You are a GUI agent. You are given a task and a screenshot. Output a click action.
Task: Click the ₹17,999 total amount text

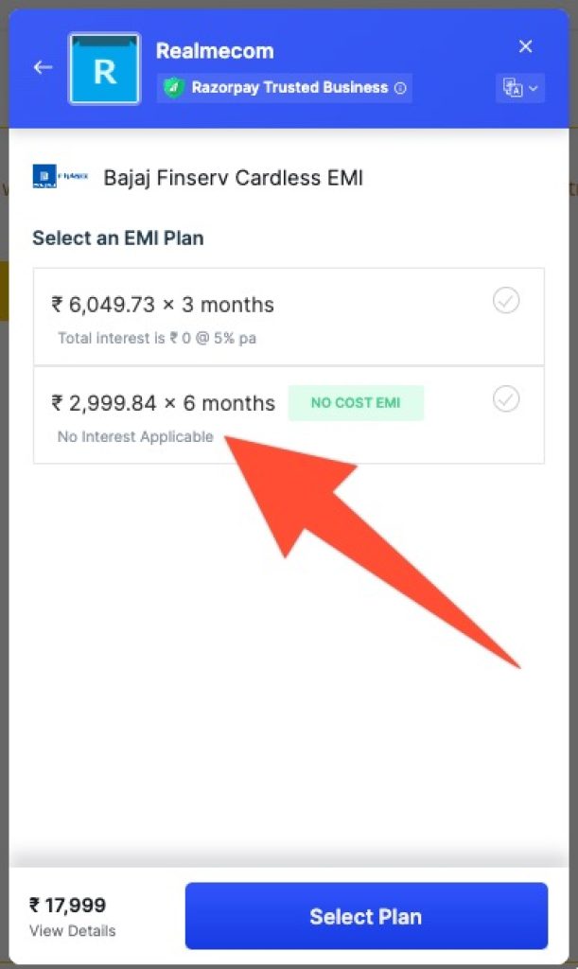(68, 906)
